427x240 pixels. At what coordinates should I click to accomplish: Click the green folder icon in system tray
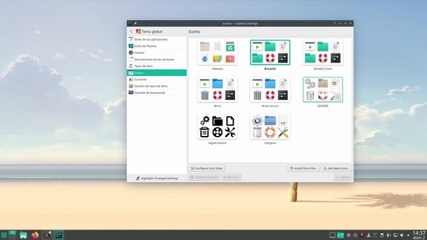(x=340, y=235)
